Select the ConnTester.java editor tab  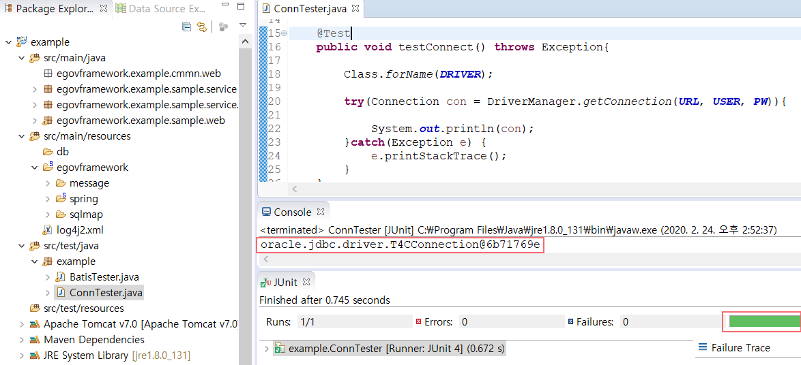pos(311,9)
